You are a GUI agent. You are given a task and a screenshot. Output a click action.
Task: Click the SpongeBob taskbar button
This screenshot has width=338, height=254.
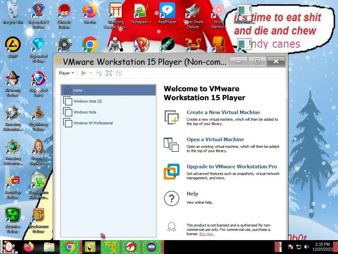coord(90,247)
